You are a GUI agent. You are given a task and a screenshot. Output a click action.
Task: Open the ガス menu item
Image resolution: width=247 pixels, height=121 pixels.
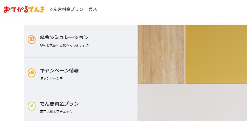tap(93, 10)
